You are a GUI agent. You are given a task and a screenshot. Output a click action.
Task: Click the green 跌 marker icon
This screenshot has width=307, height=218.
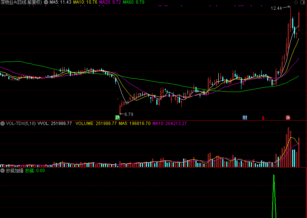(x=117, y=118)
